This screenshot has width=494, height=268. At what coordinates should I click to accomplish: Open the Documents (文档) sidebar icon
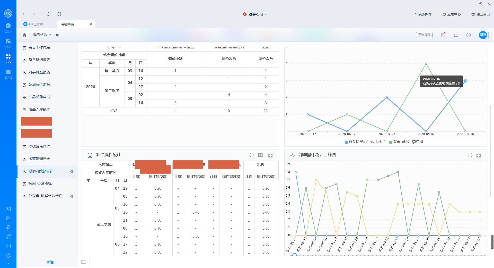click(x=8, y=44)
